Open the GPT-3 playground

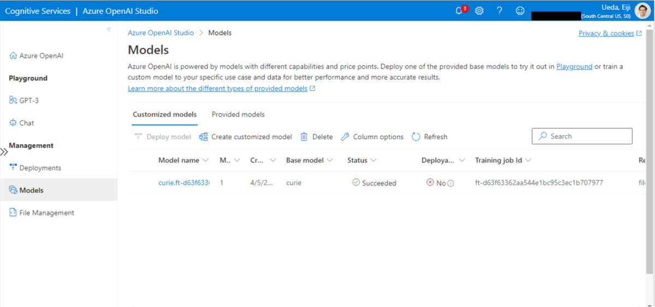click(24, 100)
